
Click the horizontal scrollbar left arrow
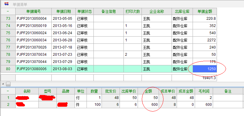(3, 84)
